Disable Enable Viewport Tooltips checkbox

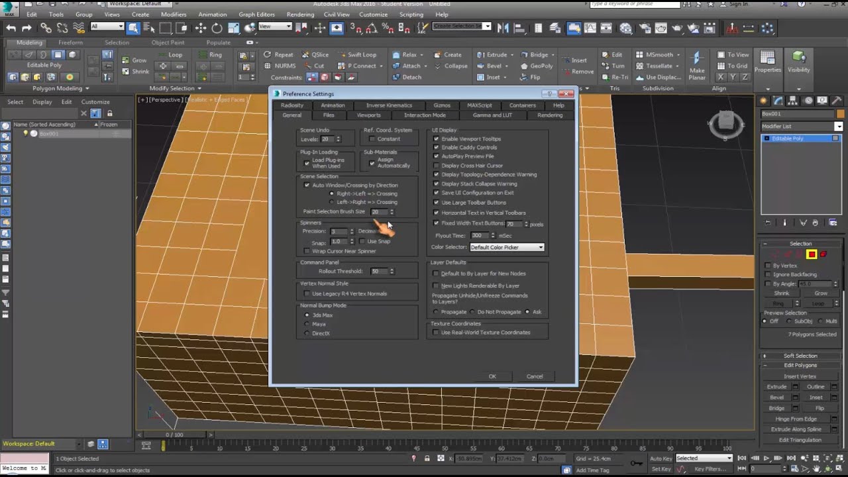coord(436,139)
